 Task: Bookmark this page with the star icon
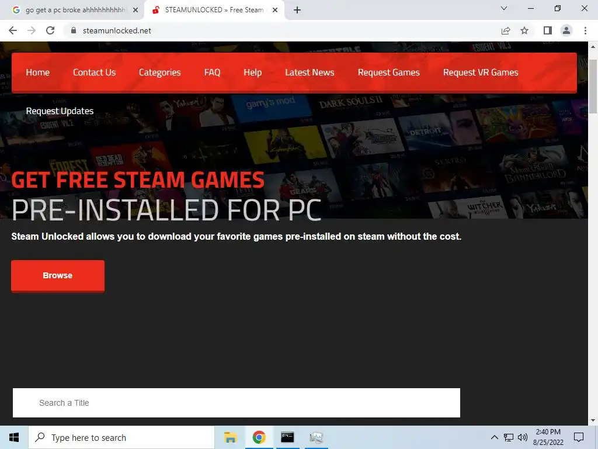tap(524, 30)
